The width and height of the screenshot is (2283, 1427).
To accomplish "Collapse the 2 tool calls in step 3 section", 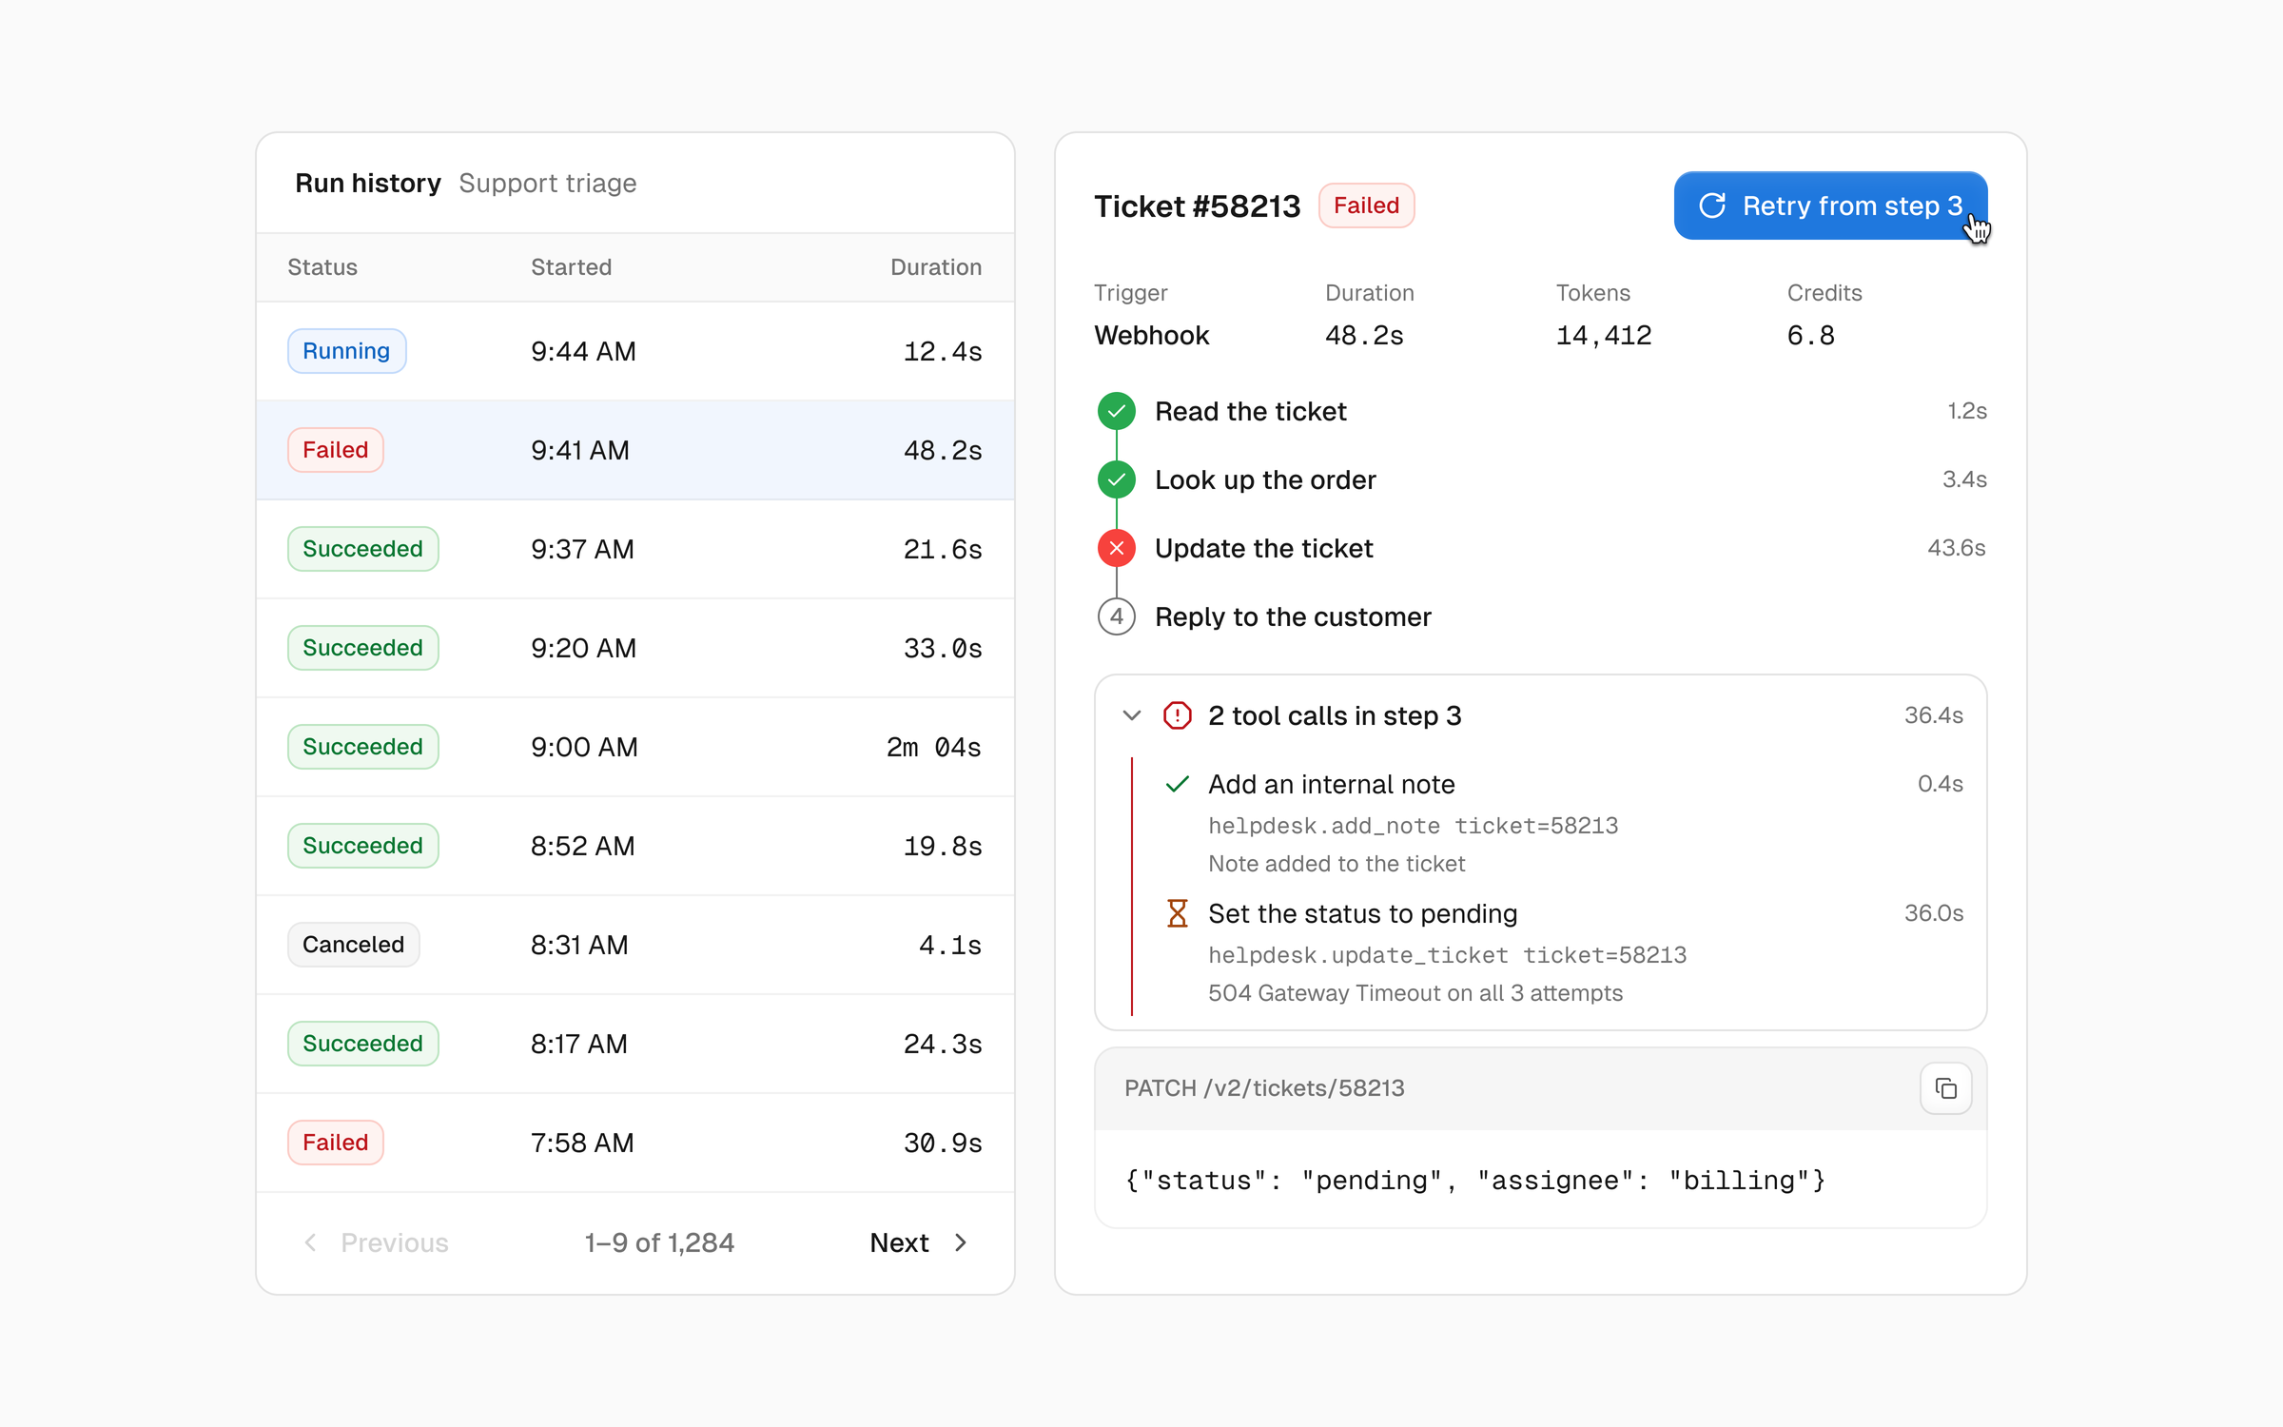I will coord(1132,715).
